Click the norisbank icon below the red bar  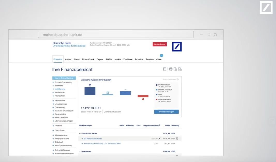[143, 99]
